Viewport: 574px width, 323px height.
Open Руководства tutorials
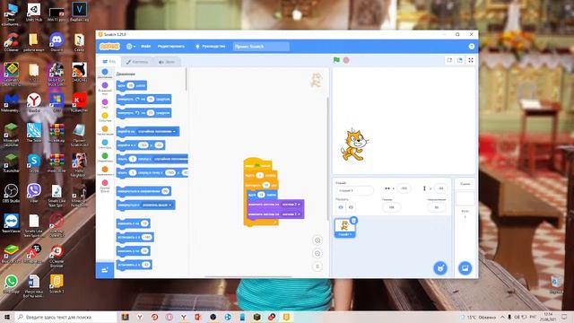click(211, 47)
